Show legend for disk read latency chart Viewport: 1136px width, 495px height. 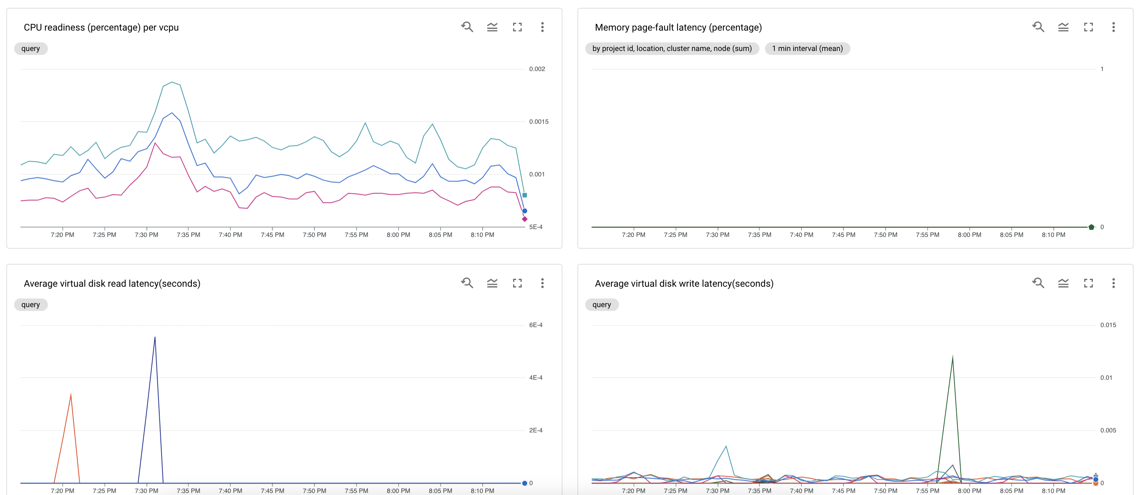pos(492,284)
